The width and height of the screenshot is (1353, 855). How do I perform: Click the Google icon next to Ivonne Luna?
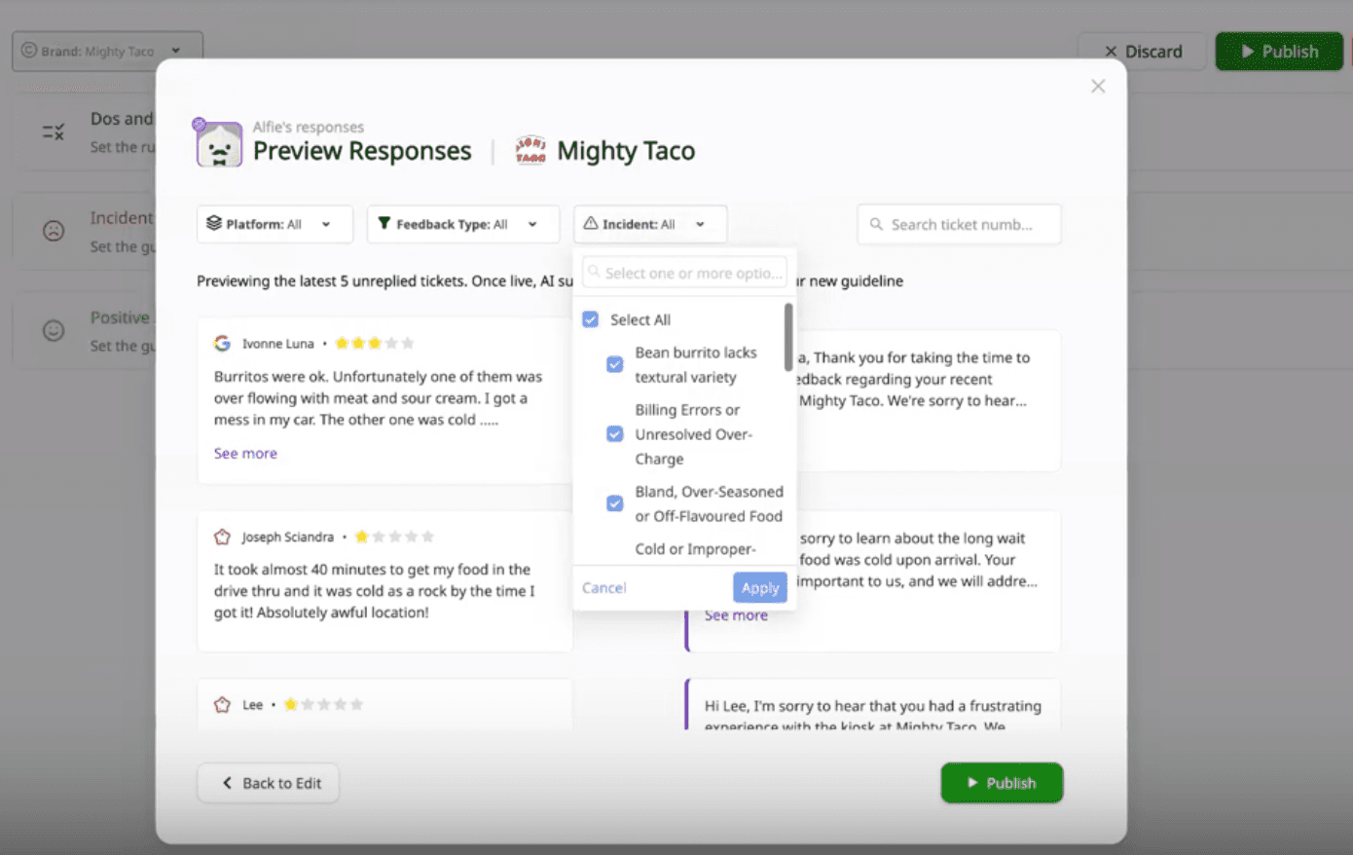(222, 343)
